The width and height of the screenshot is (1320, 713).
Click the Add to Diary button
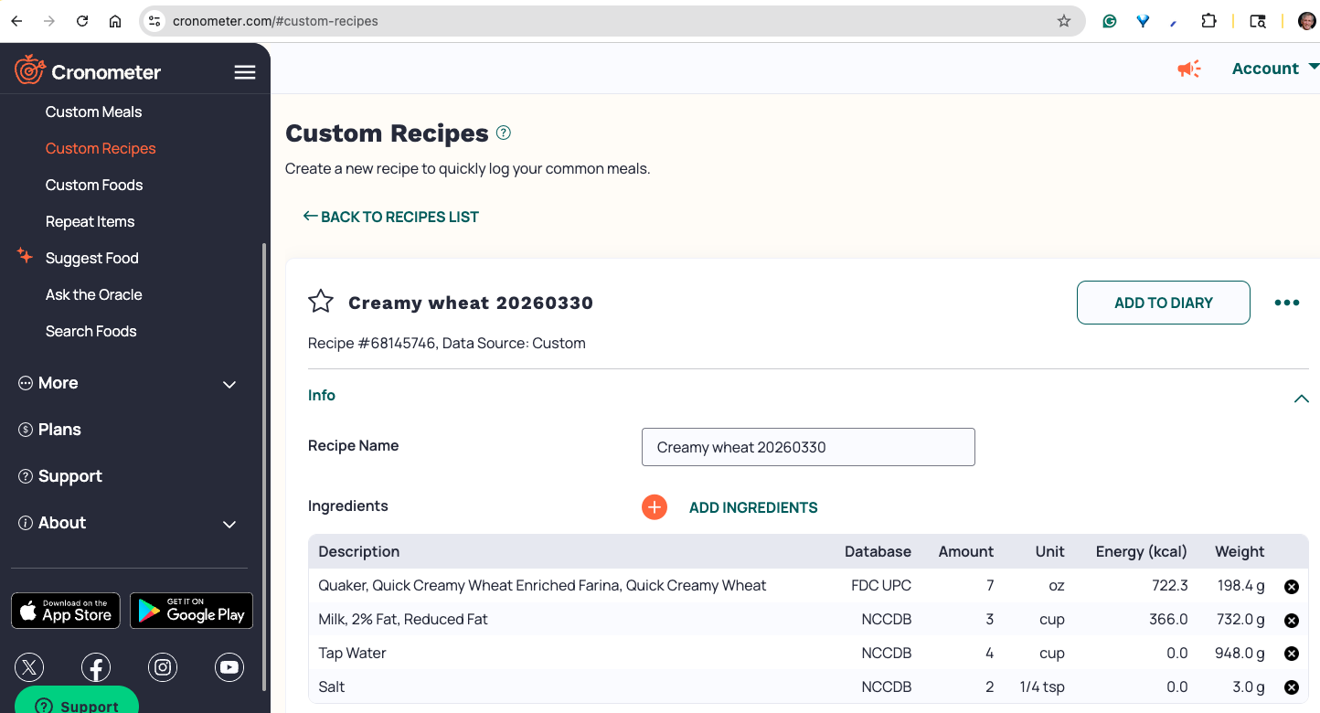click(x=1163, y=303)
